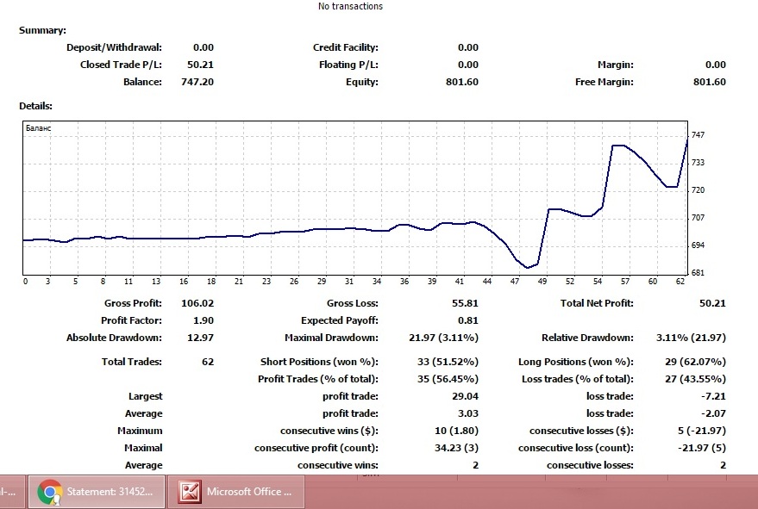
Task: Click the Absolute Drawdown value 12.97
Action: tap(200, 338)
